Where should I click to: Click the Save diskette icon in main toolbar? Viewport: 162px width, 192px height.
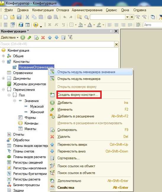19,17
